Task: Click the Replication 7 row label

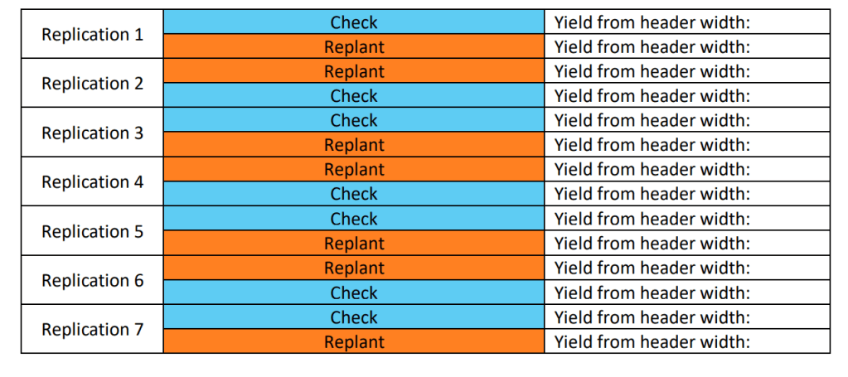Action: point(92,329)
